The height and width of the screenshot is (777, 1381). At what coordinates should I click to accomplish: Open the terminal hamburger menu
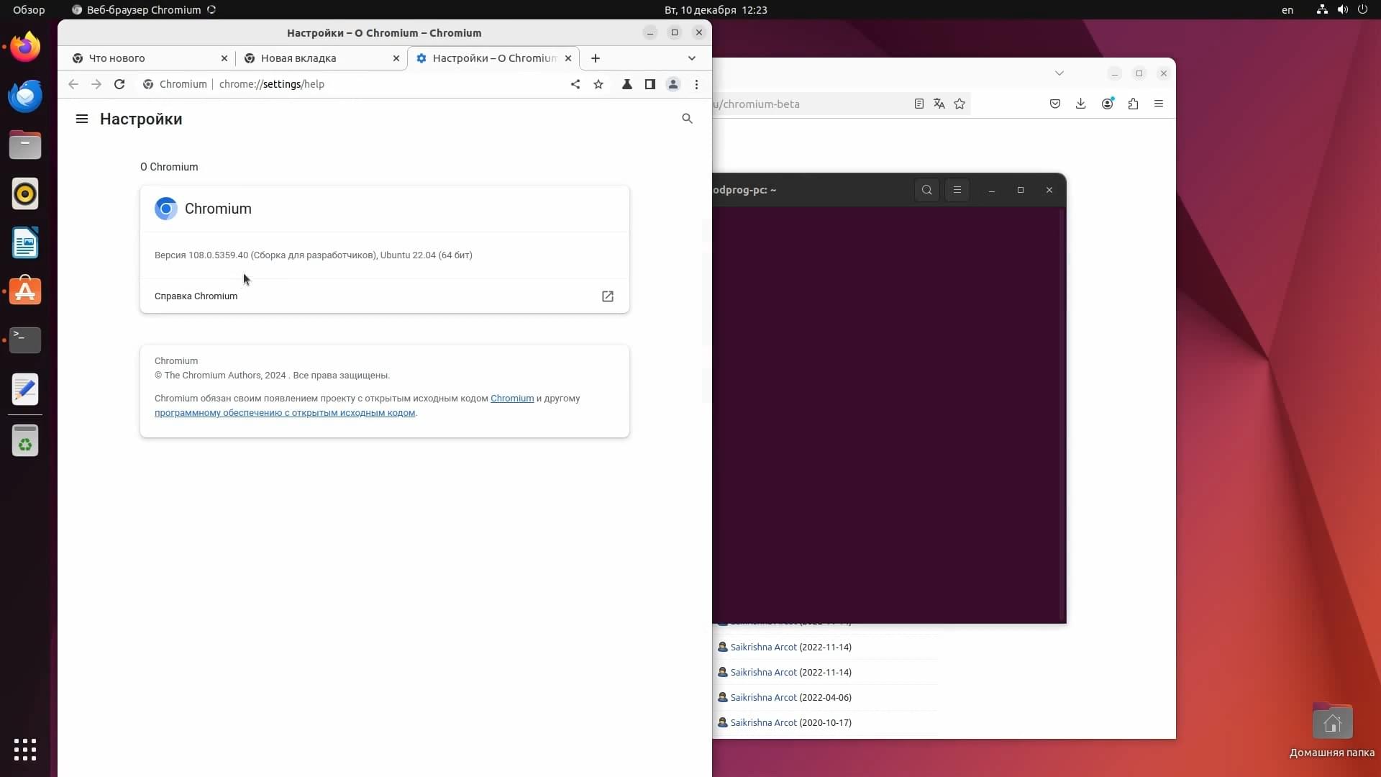pos(957,190)
